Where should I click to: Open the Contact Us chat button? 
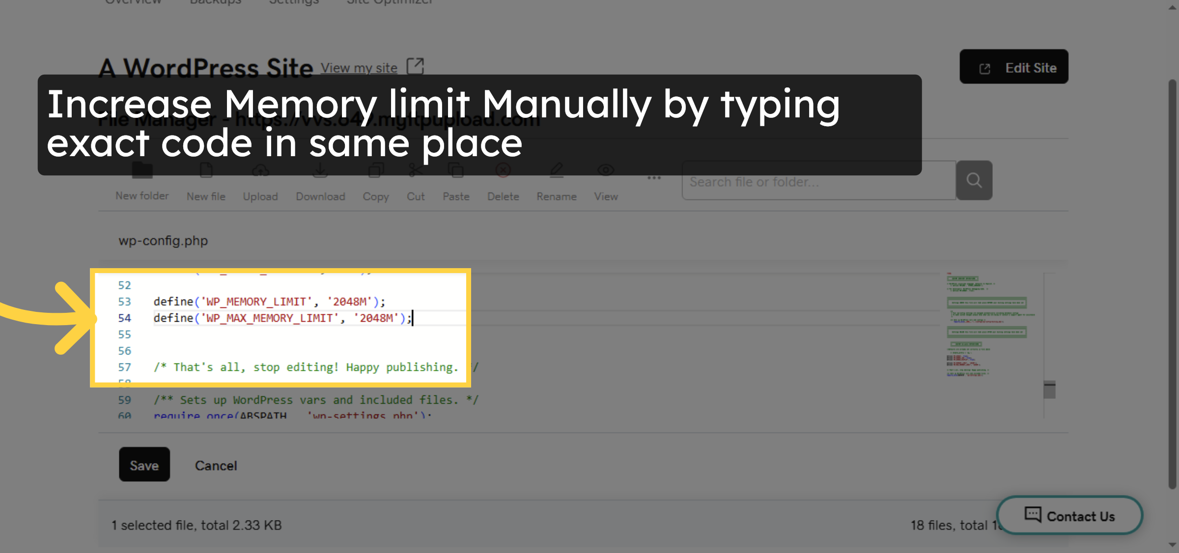[x=1069, y=516]
